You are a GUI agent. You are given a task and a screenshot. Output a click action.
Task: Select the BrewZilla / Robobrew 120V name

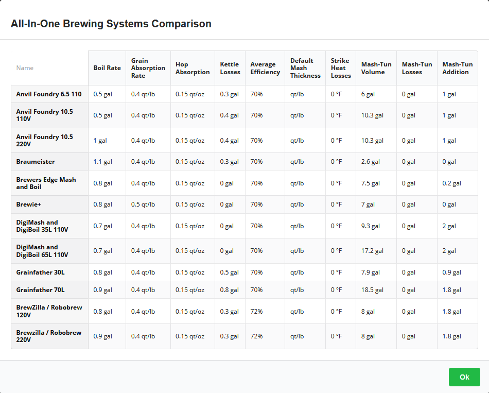pyautogui.click(x=49, y=311)
